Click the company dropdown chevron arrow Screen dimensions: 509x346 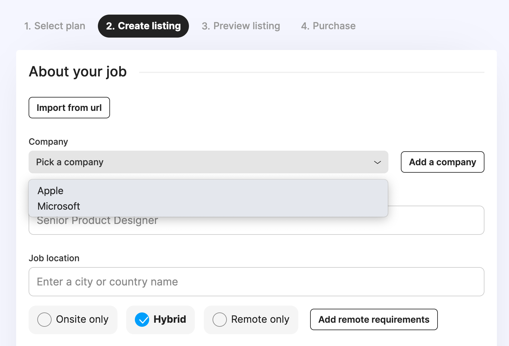tap(378, 162)
